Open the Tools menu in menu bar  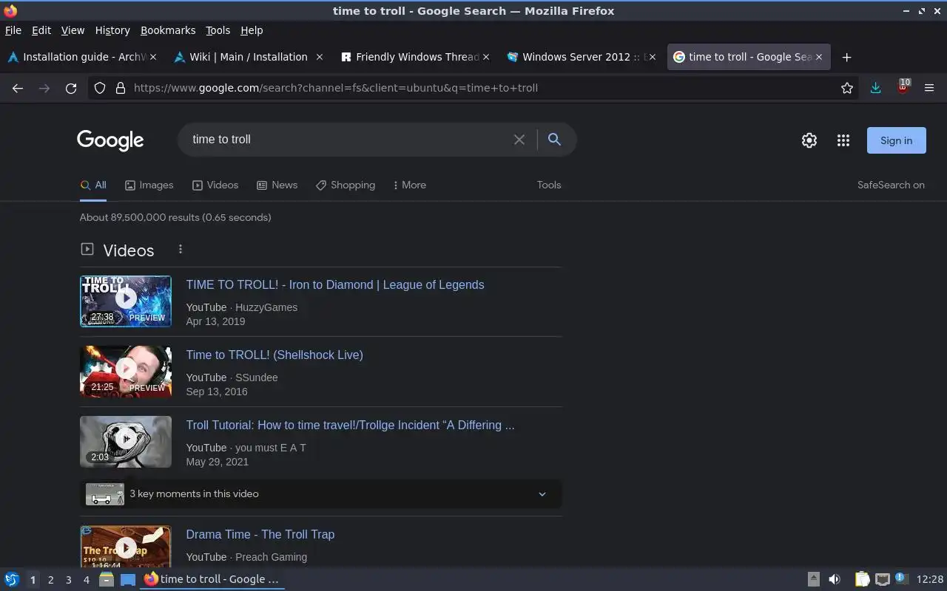click(218, 30)
